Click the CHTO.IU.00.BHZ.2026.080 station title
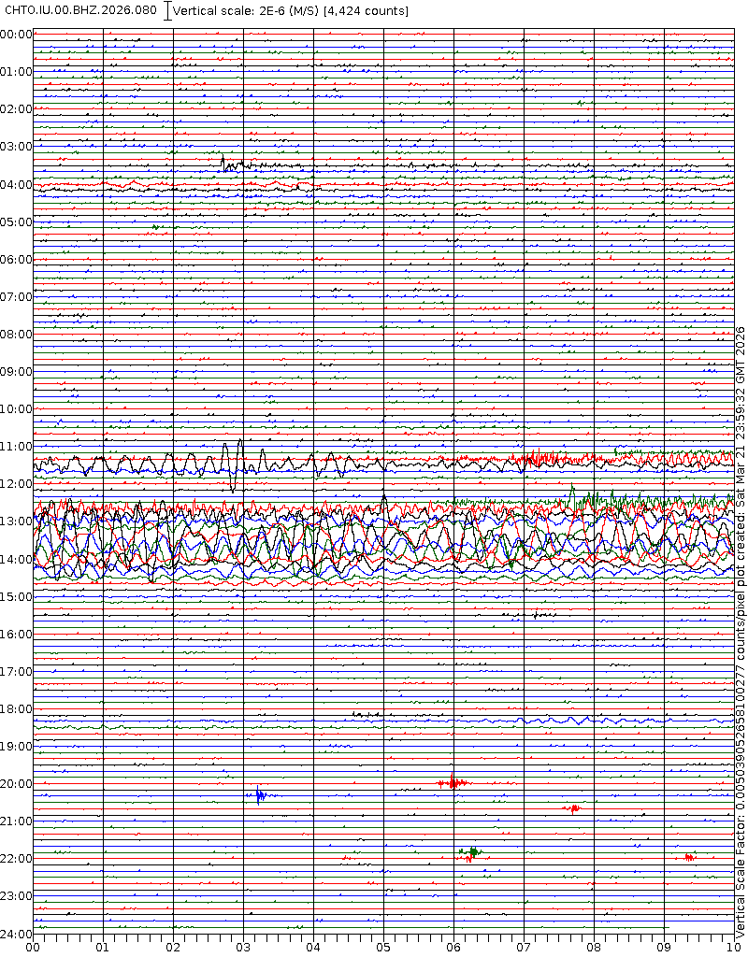The image size is (748, 957). 80,10
